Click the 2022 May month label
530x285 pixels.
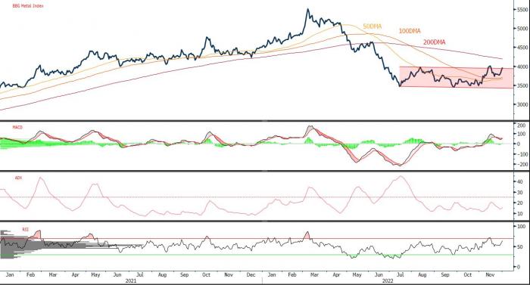[357, 274]
